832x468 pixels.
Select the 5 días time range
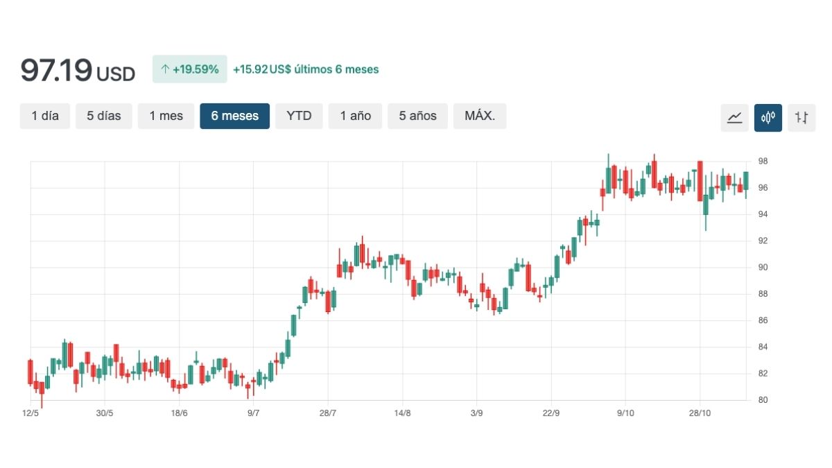[x=103, y=116]
